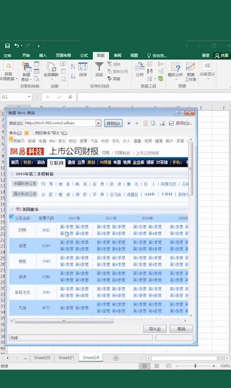Click Sign in (登录) link
The width and height of the screenshot is (231, 388).
pyautogui.click(x=205, y=55)
